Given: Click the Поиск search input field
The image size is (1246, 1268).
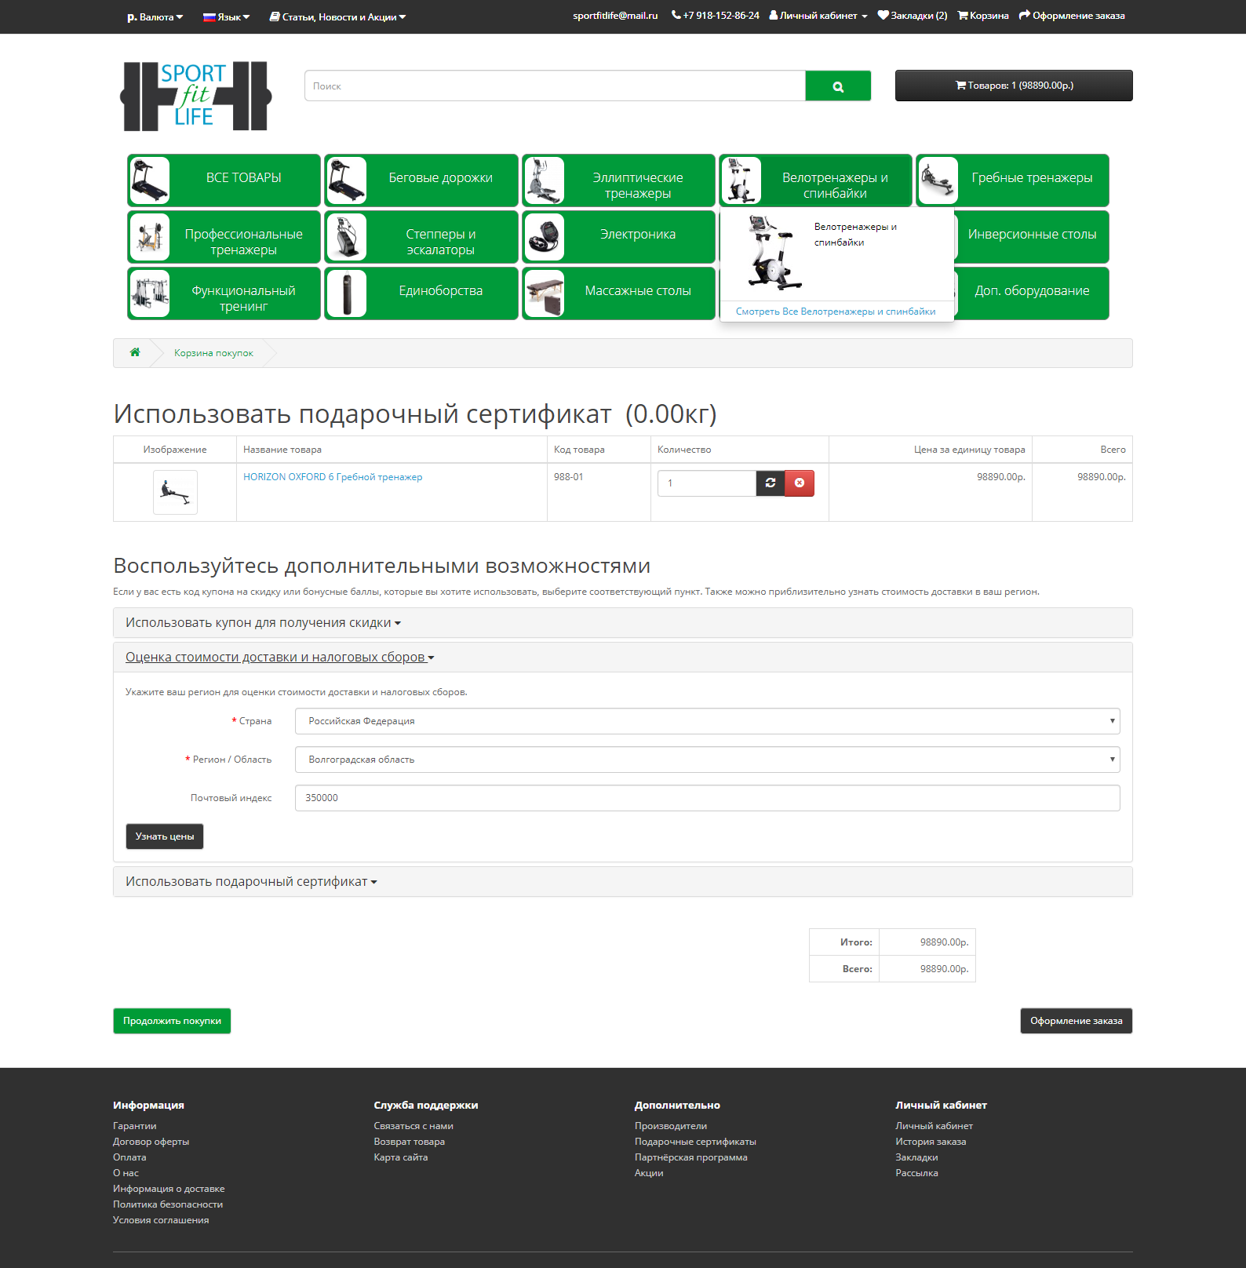Looking at the screenshot, I should [555, 86].
